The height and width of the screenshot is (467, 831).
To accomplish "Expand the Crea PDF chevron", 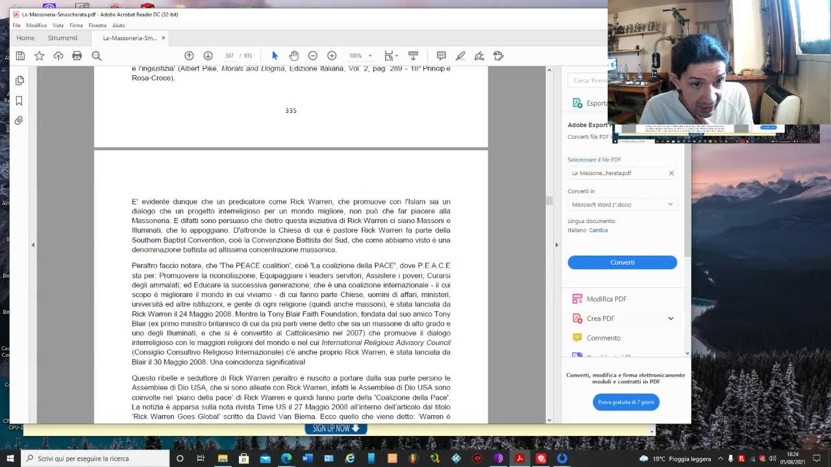I will coord(671,318).
